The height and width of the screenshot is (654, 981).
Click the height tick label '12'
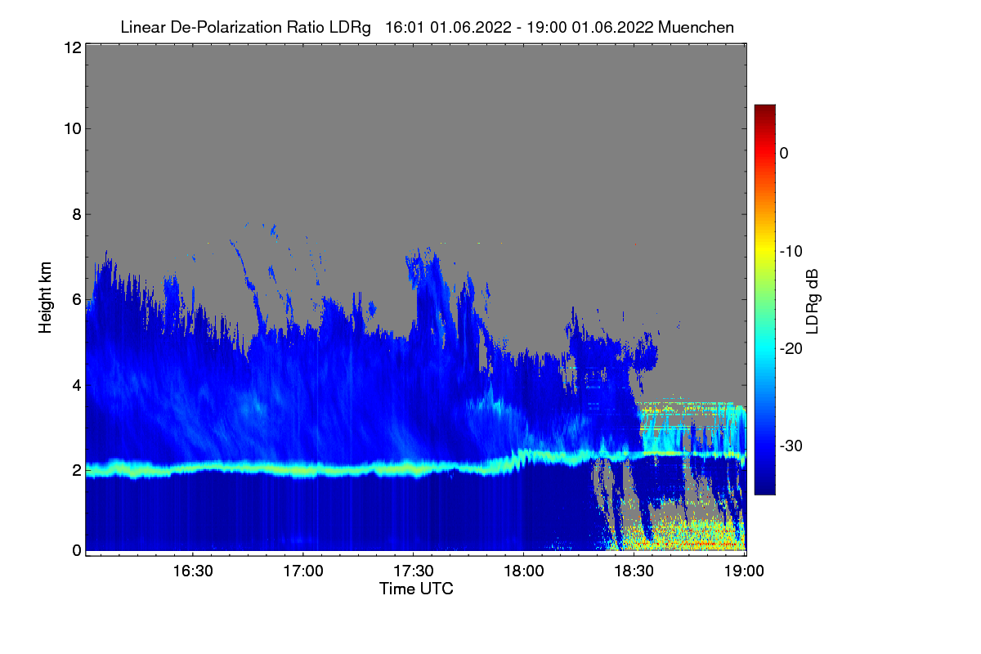(x=71, y=47)
